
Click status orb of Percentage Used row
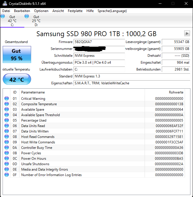click(7, 120)
